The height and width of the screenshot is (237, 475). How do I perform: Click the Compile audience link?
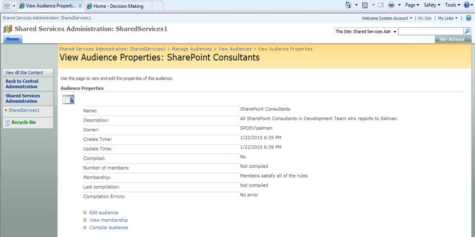109,228
